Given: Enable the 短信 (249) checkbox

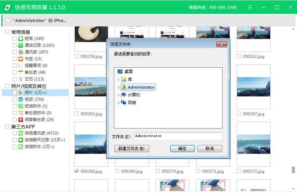Looking at the screenshot, I should 14,39.
